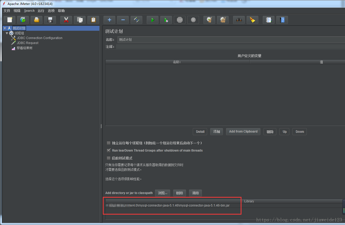Click the New test plan toolbar icon

pos(10,20)
